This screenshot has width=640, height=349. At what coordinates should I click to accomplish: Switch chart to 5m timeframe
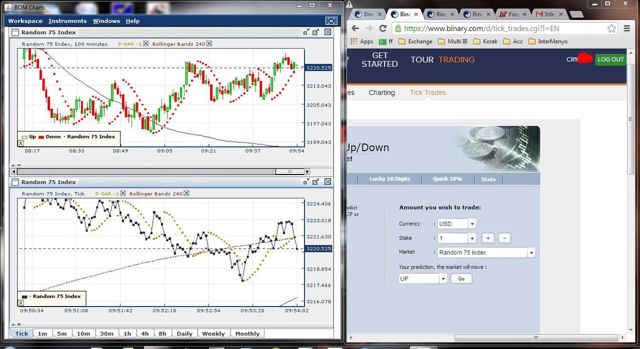[61, 333]
